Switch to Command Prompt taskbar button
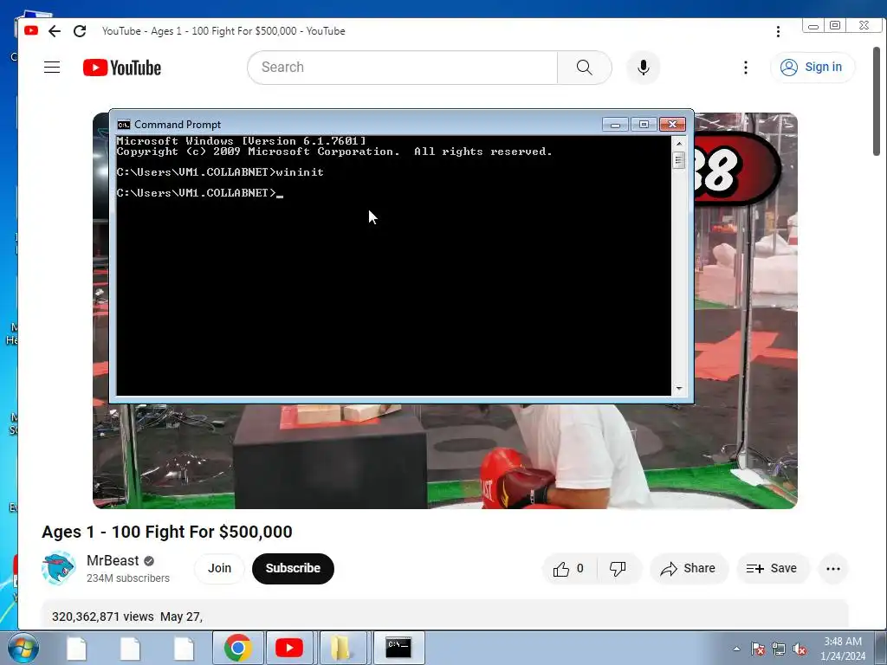The height and width of the screenshot is (665, 887). (x=398, y=648)
